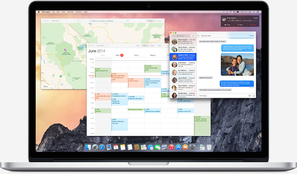Launch Launchpad rocket icon in the Dock

point(95,147)
